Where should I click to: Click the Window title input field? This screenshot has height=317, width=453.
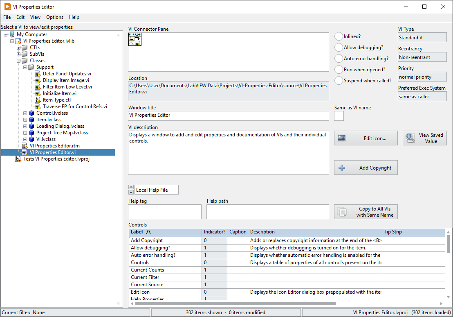[x=229, y=116]
